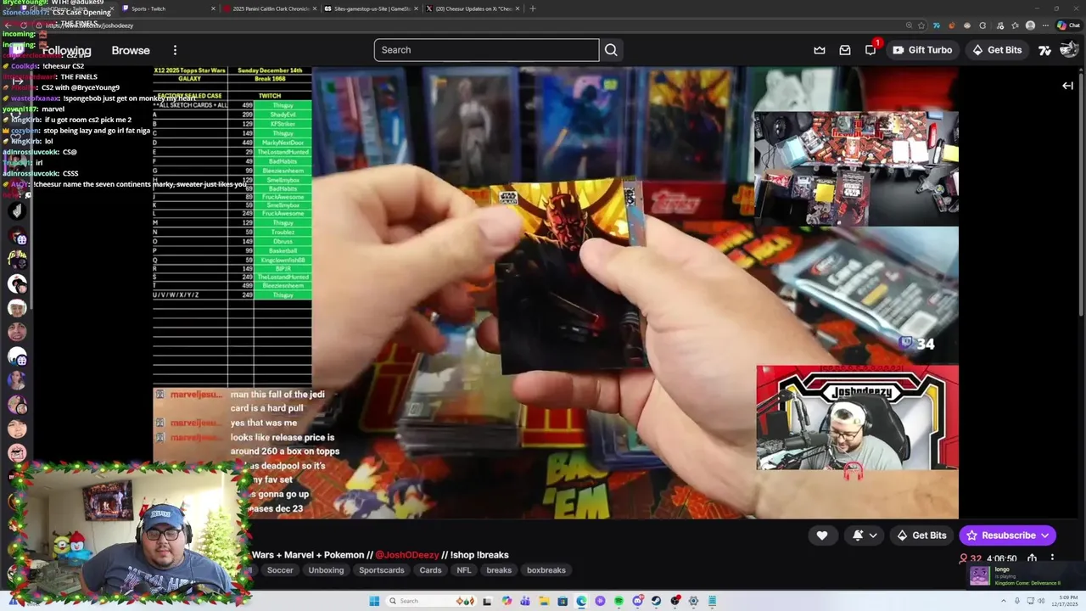Switch to Cheesur Updates on X tab
Screen dimensions: 1086x611
(473, 8)
